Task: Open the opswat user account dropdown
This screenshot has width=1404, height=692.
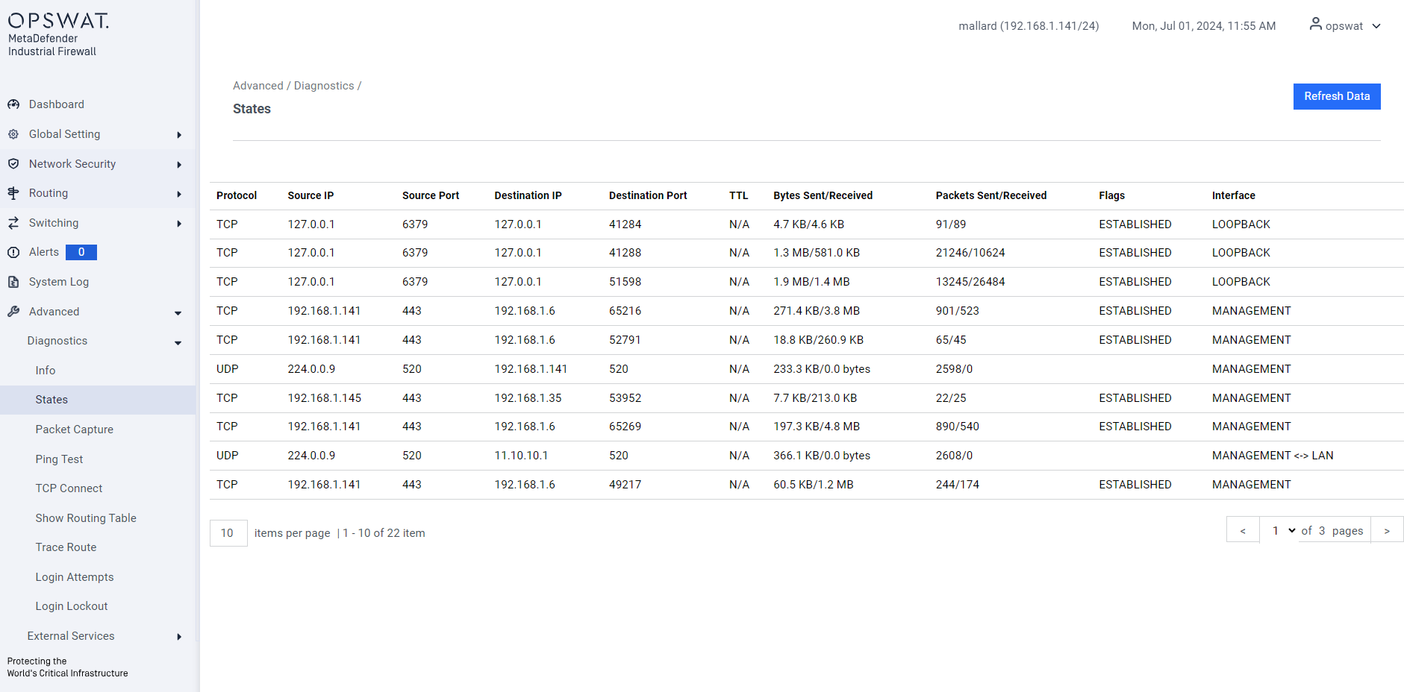Action: tap(1376, 26)
